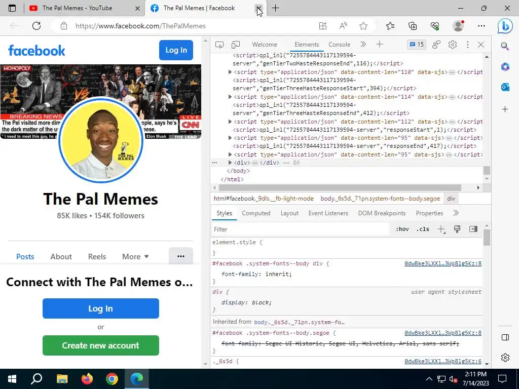Add a new DevTools tool tab

click(380, 45)
